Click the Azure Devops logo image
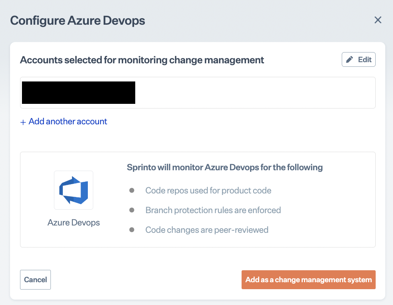Viewport: 393px width, 305px height. pos(74,190)
